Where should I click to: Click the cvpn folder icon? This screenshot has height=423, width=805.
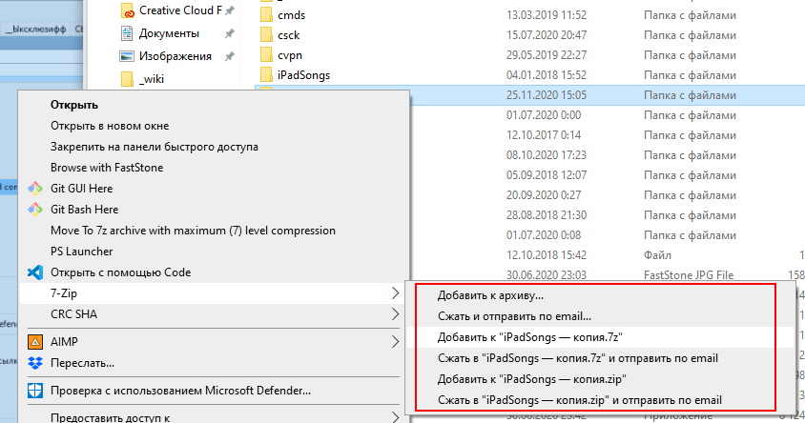click(x=266, y=55)
